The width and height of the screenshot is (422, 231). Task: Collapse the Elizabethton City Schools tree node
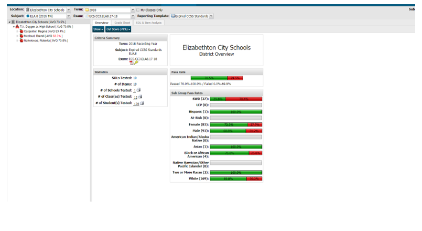(9, 22)
